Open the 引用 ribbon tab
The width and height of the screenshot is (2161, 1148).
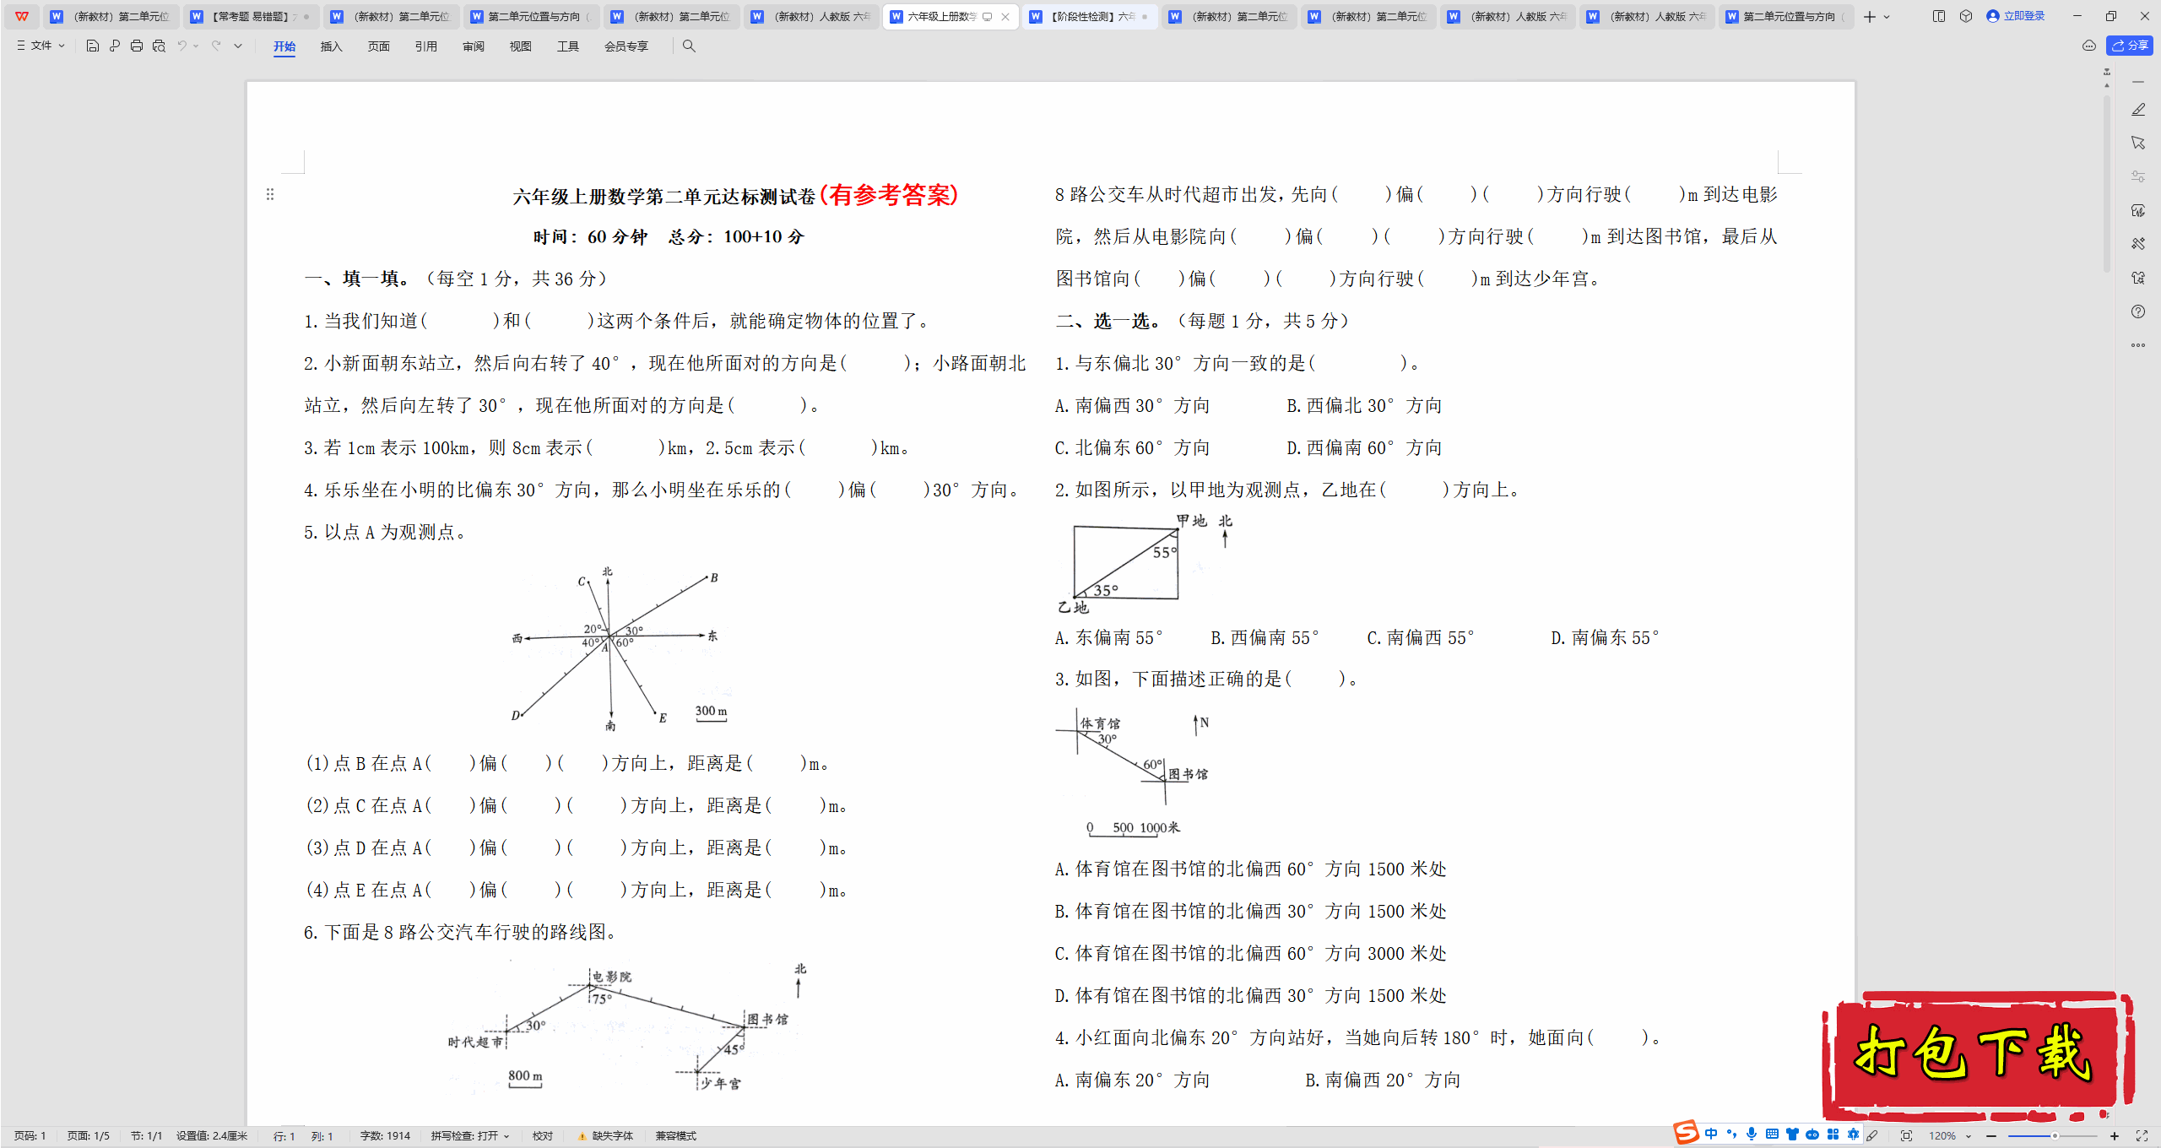pos(426,46)
